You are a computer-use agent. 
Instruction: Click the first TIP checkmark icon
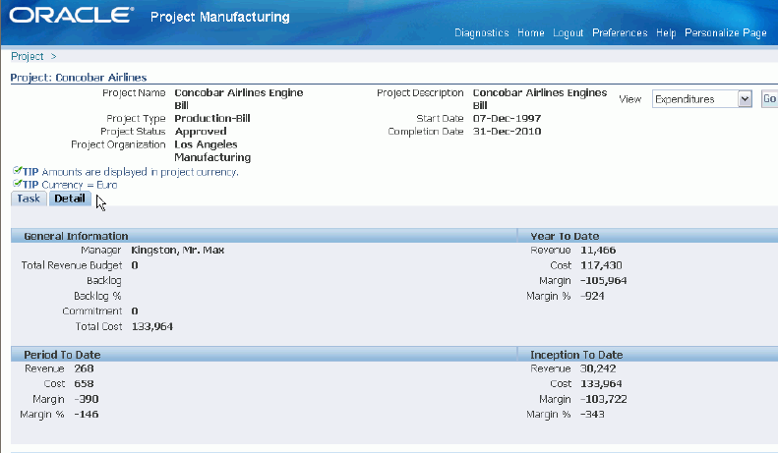(18, 171)
